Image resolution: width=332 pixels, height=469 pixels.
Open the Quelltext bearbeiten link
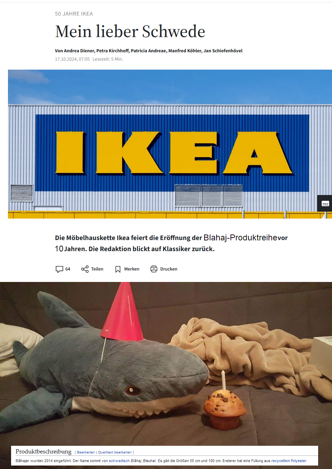115,452
